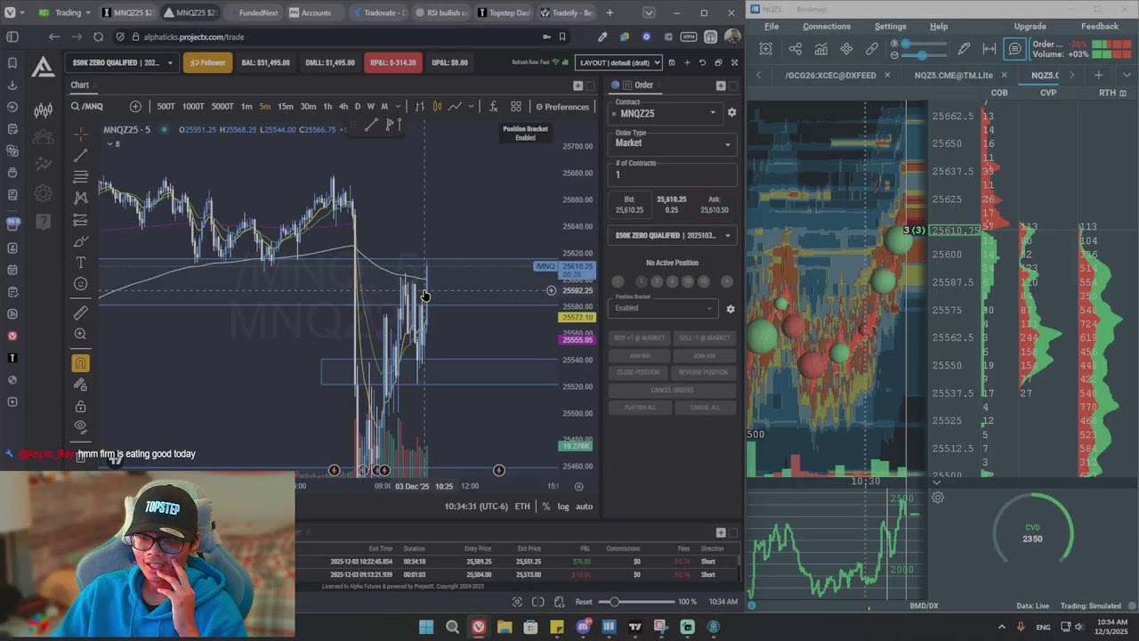Adjust the zoom slider at 100%
1139x641 pixels.
click(x=636, y=602)
